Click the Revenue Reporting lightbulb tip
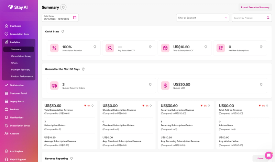Image resolution: width=275 pixels, height=162 pixels. coord(71,159)
